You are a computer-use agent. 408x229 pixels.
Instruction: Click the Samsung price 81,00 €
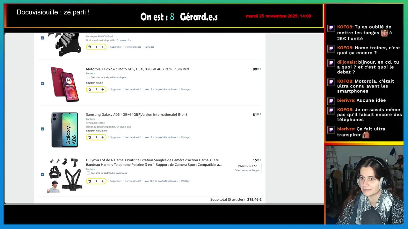pos(257,114)
